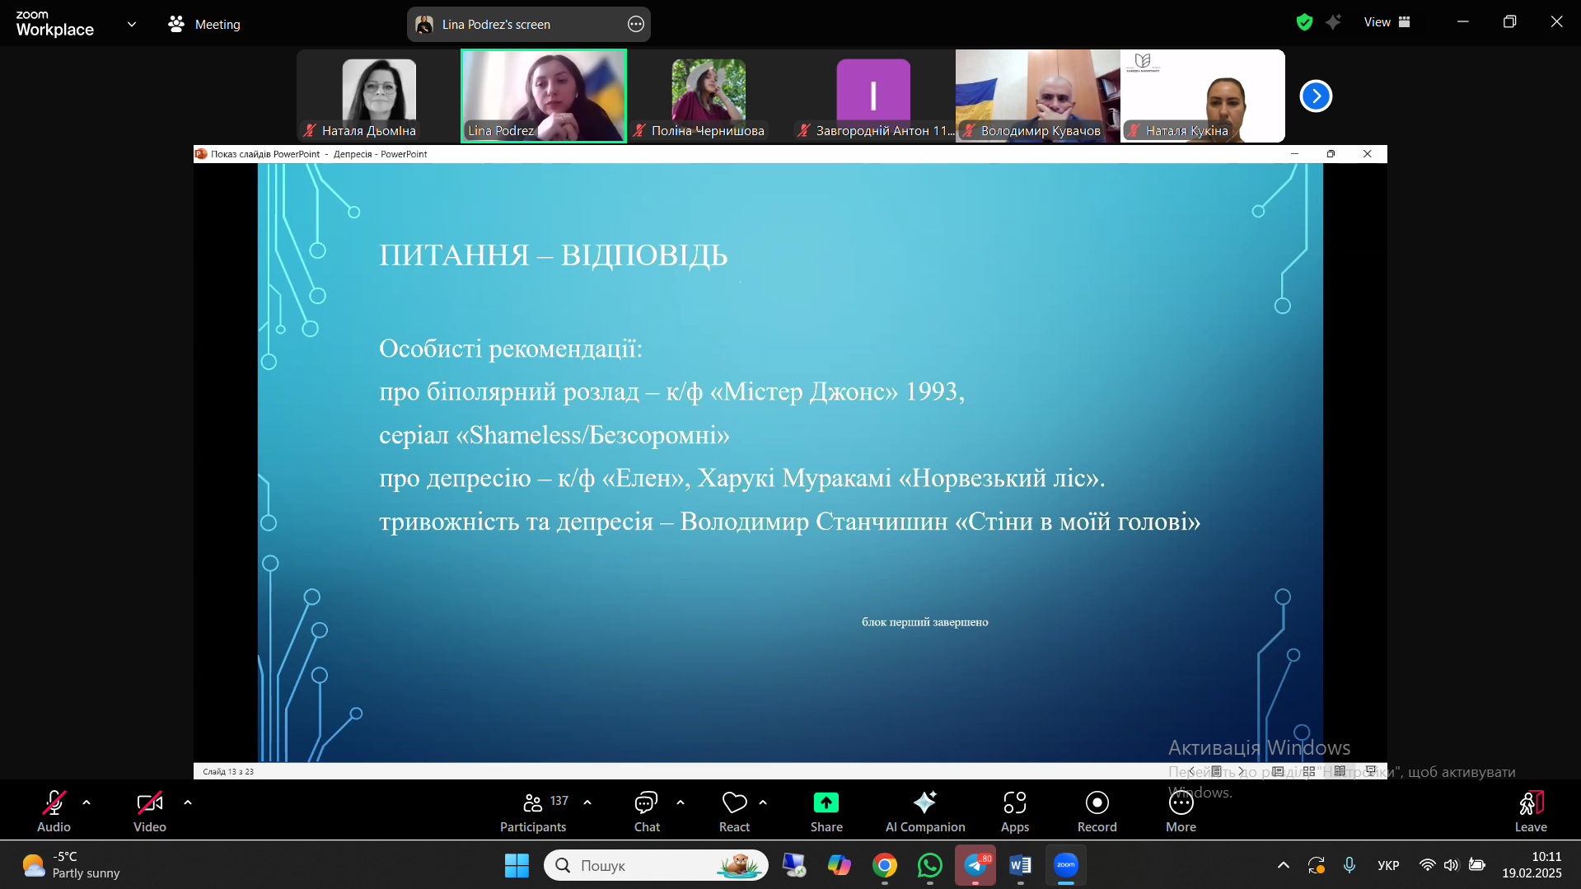
Task: Expand the arrow next to Chat
Action: (681, 802)
